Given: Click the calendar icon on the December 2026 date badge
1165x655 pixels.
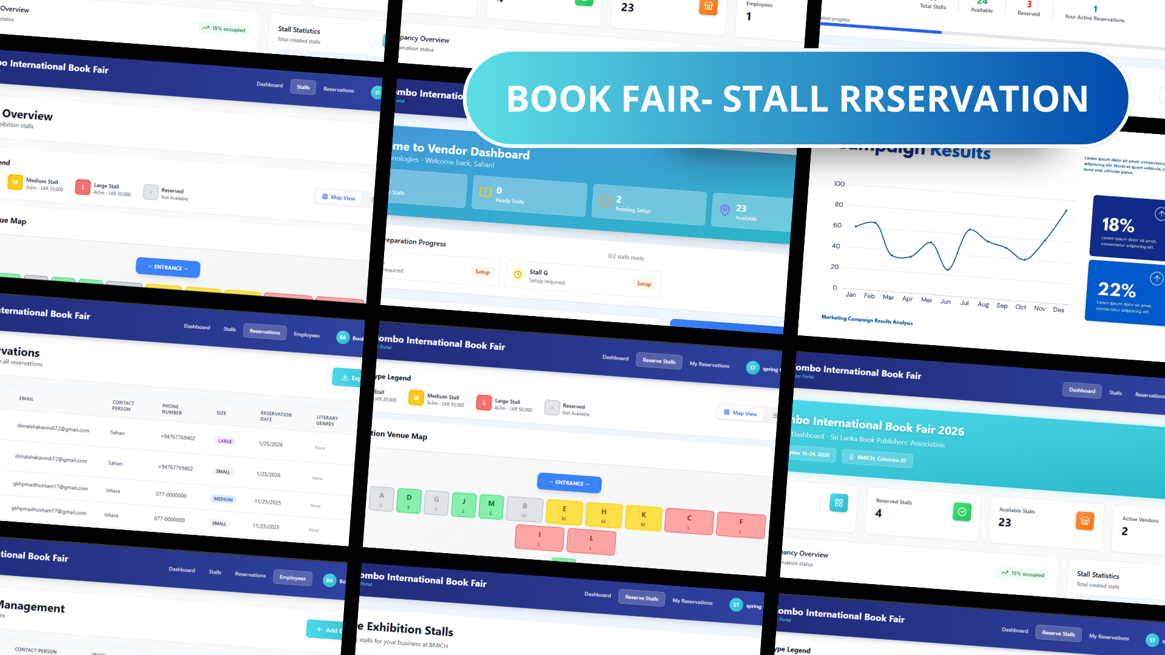Looking at the screenshot, I should click(791, 454).
